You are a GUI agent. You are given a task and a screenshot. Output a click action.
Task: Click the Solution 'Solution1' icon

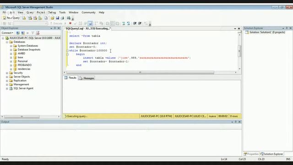247,33
